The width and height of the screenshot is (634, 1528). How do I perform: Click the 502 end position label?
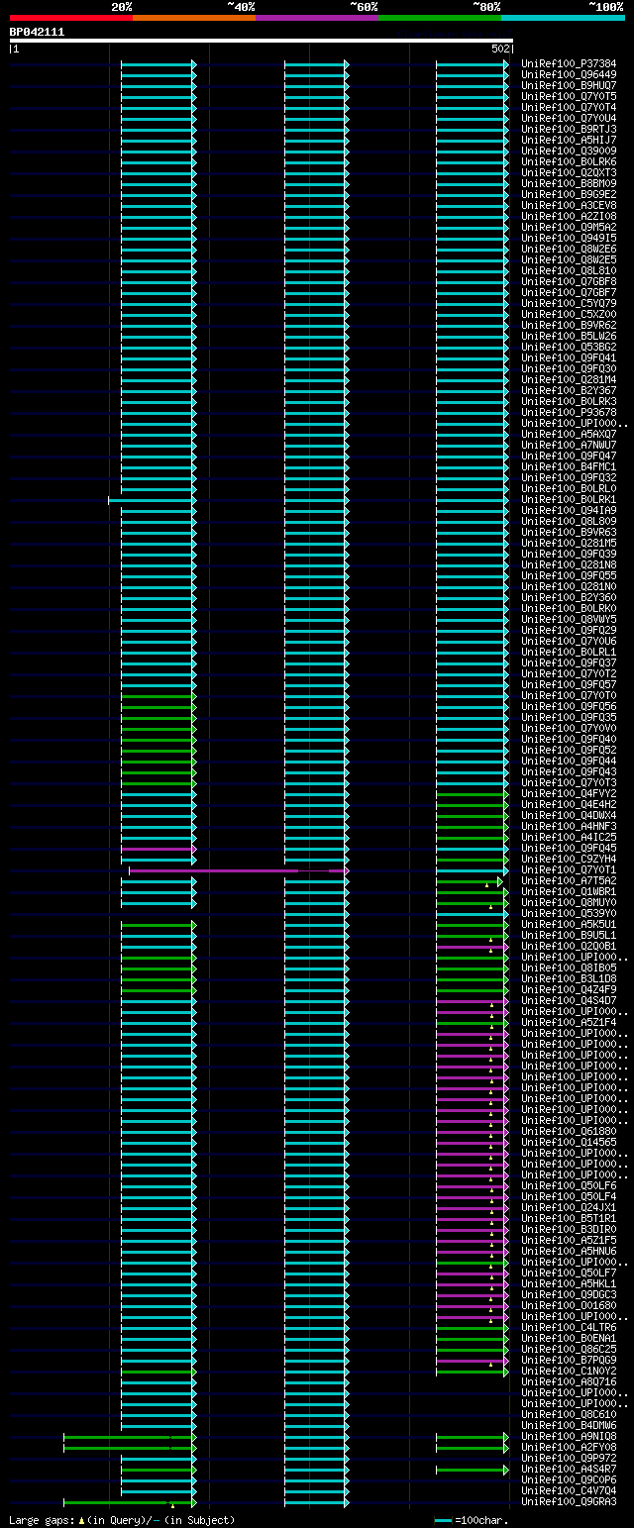[500, 49]
